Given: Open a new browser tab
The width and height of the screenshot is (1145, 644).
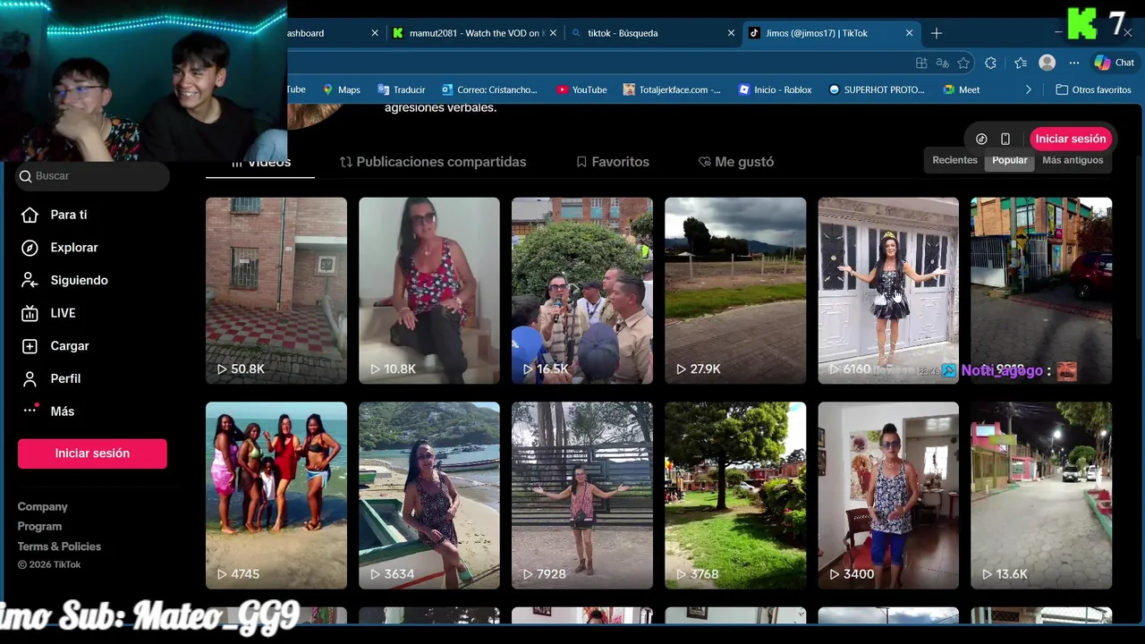Looking at the screenshot, I should (x=937, y=33).
